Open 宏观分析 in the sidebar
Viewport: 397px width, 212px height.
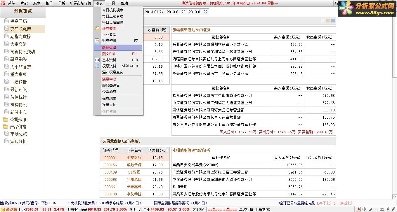point(18,141)
